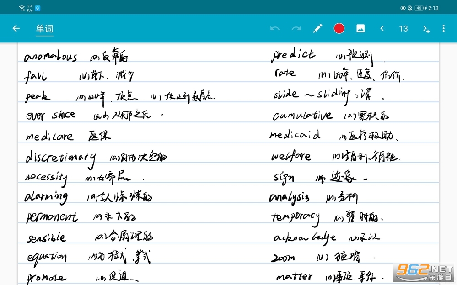Insert an image with the picture icon
The height and width of the screenshot is (285, 457).
point(360,28)
